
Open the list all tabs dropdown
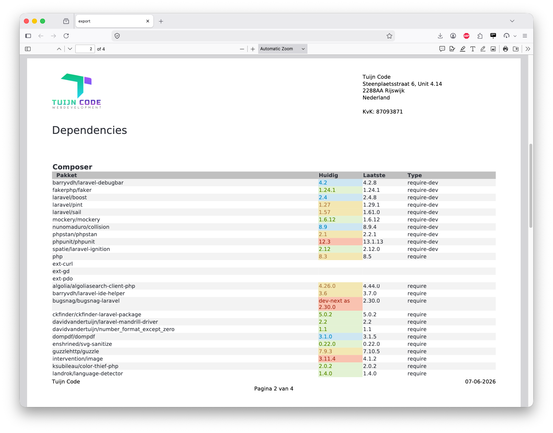point(512,21)
